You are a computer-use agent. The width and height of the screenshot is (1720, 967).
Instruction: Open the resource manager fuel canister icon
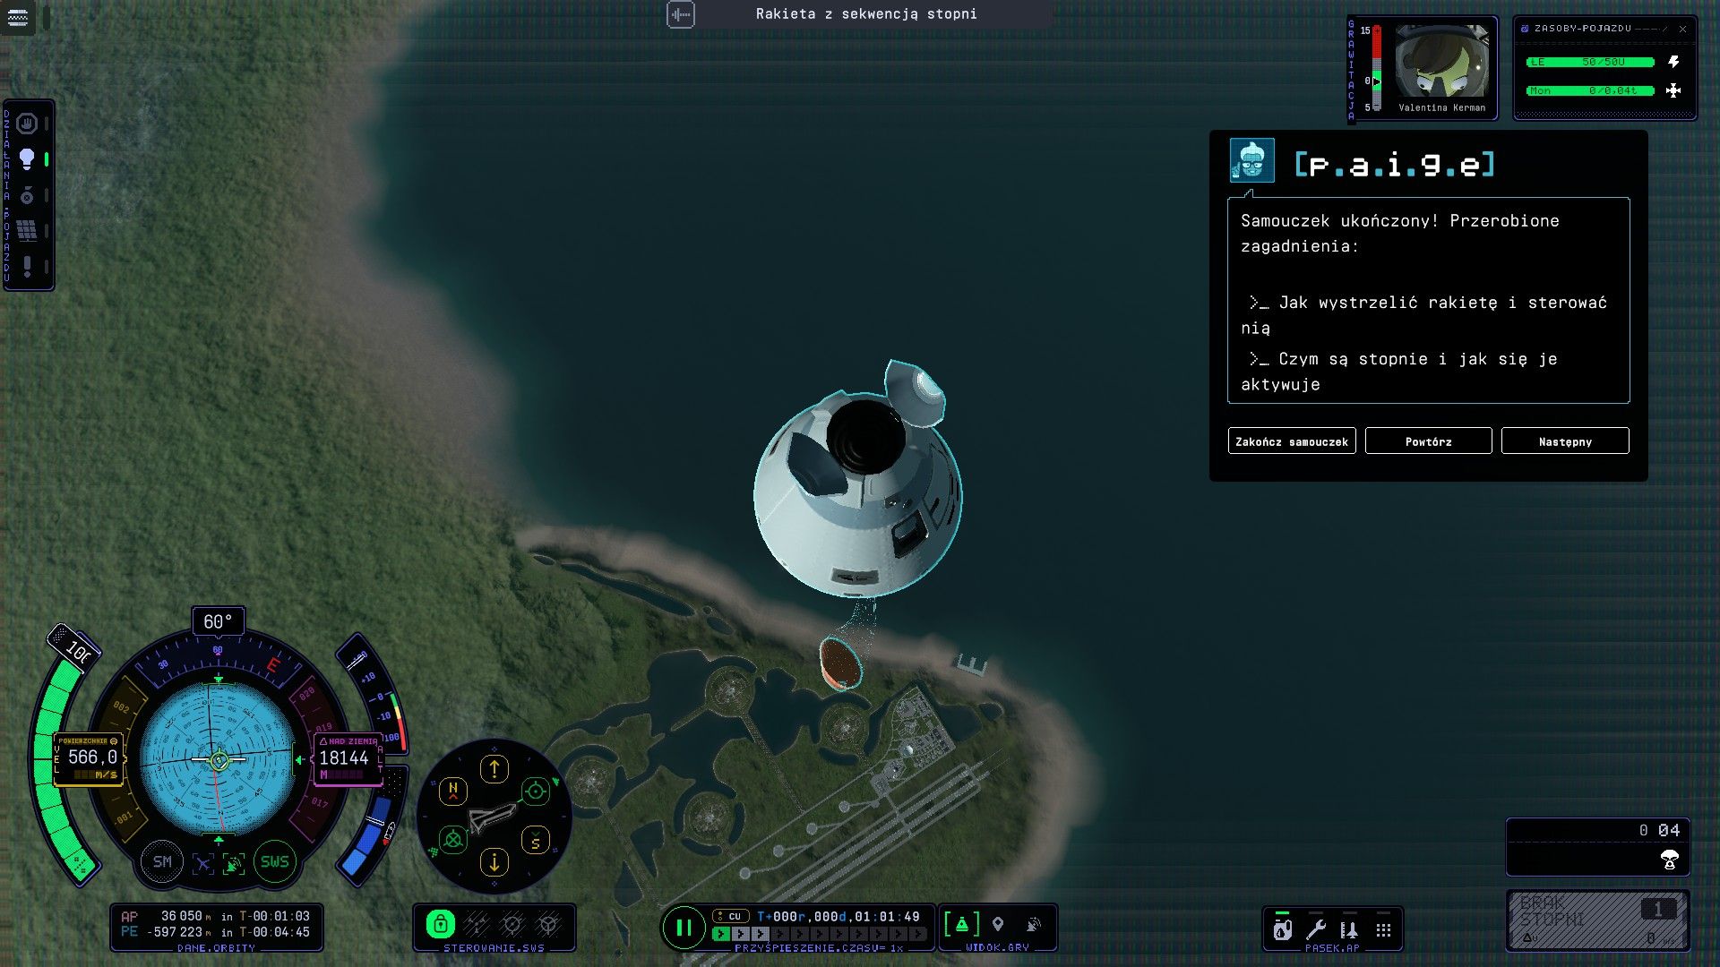point(1283,929)
